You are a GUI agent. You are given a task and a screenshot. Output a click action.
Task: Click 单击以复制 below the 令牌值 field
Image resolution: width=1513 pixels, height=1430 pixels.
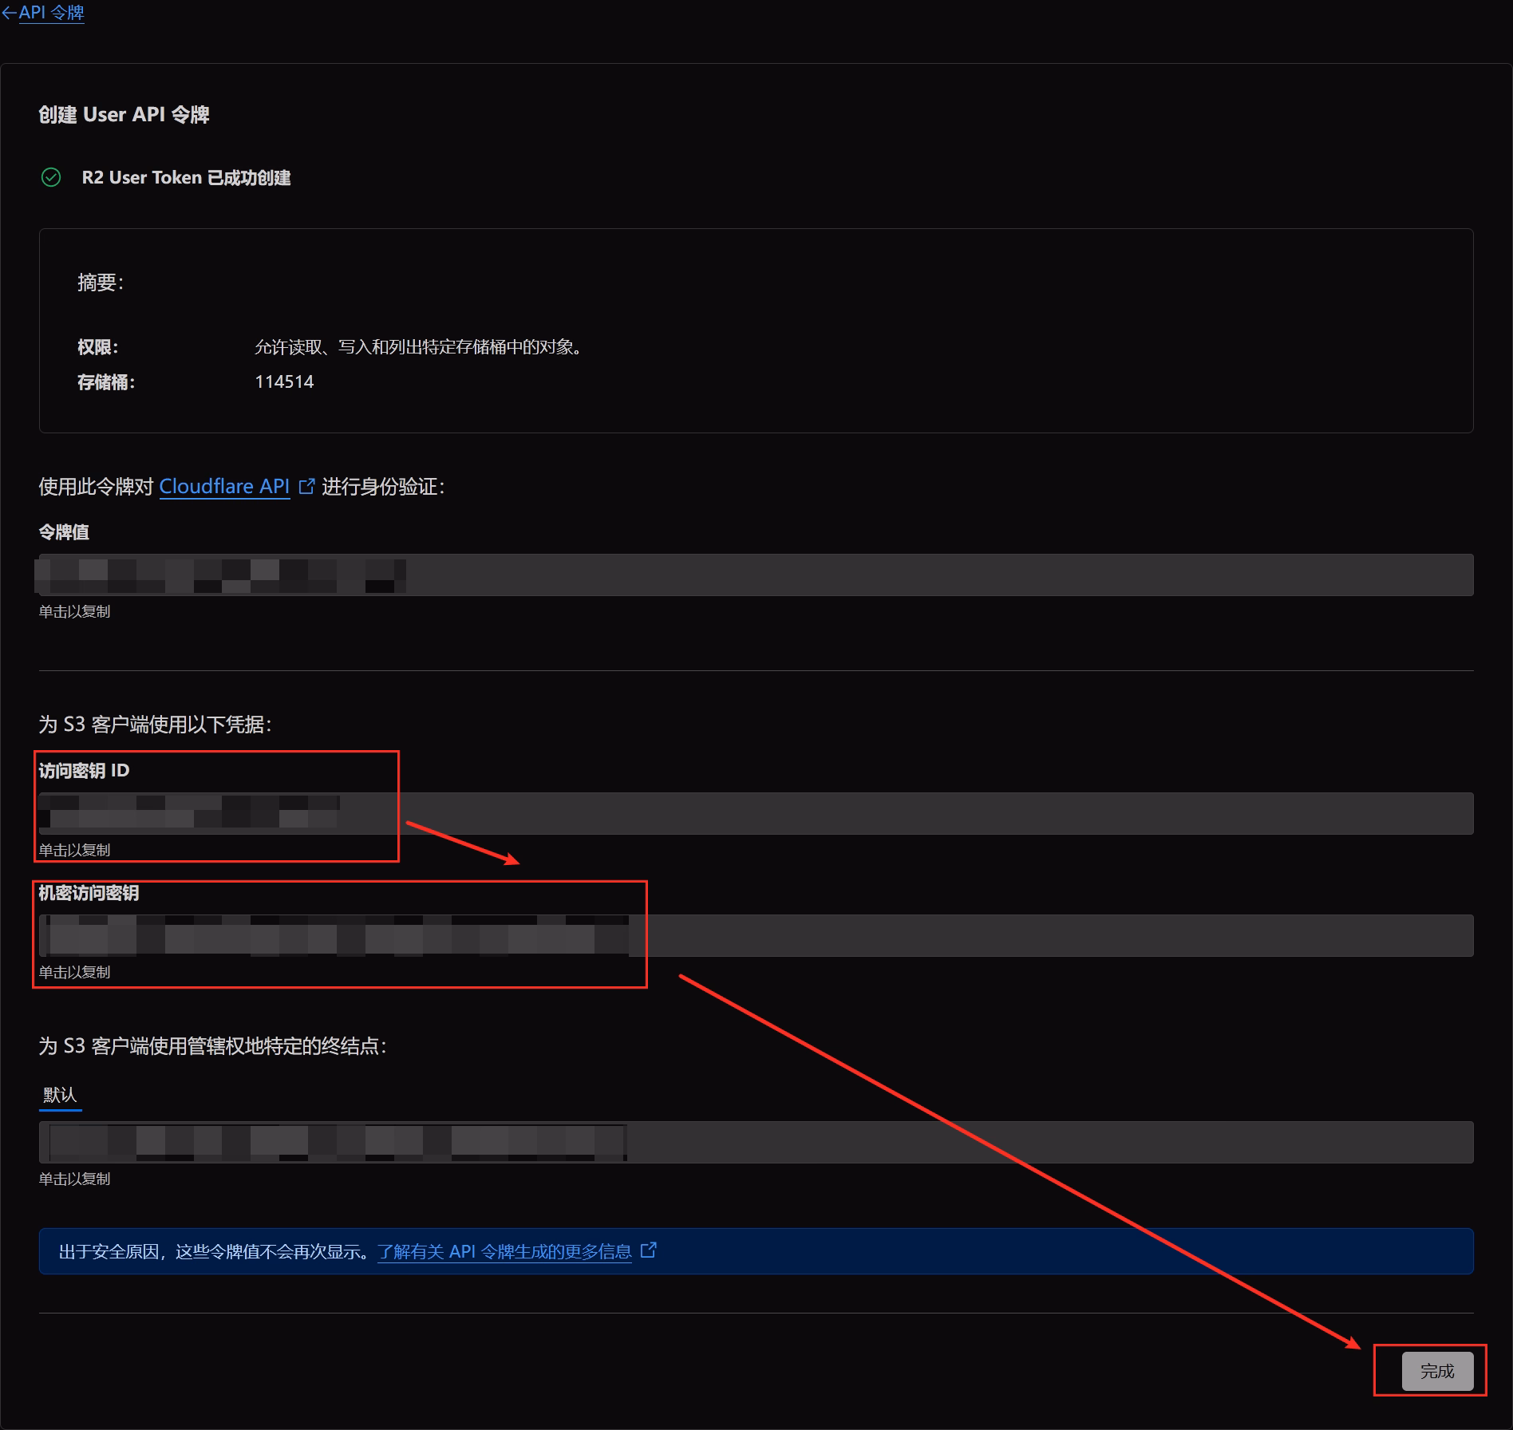click(74, 611)
